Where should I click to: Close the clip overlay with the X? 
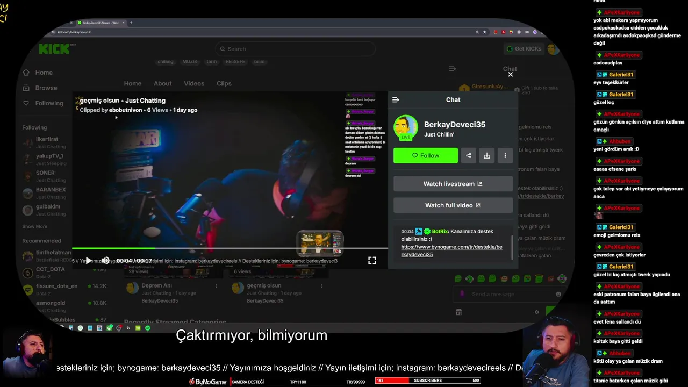tap(511, 75)
